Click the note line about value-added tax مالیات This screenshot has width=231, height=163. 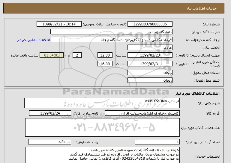(x=124, y=154)
